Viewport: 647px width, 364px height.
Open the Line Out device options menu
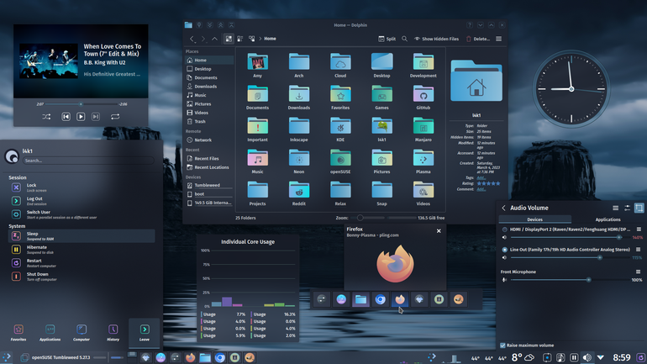click(638, 250)
